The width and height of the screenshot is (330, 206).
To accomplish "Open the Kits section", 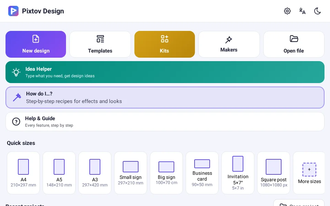I will [165, 44].
